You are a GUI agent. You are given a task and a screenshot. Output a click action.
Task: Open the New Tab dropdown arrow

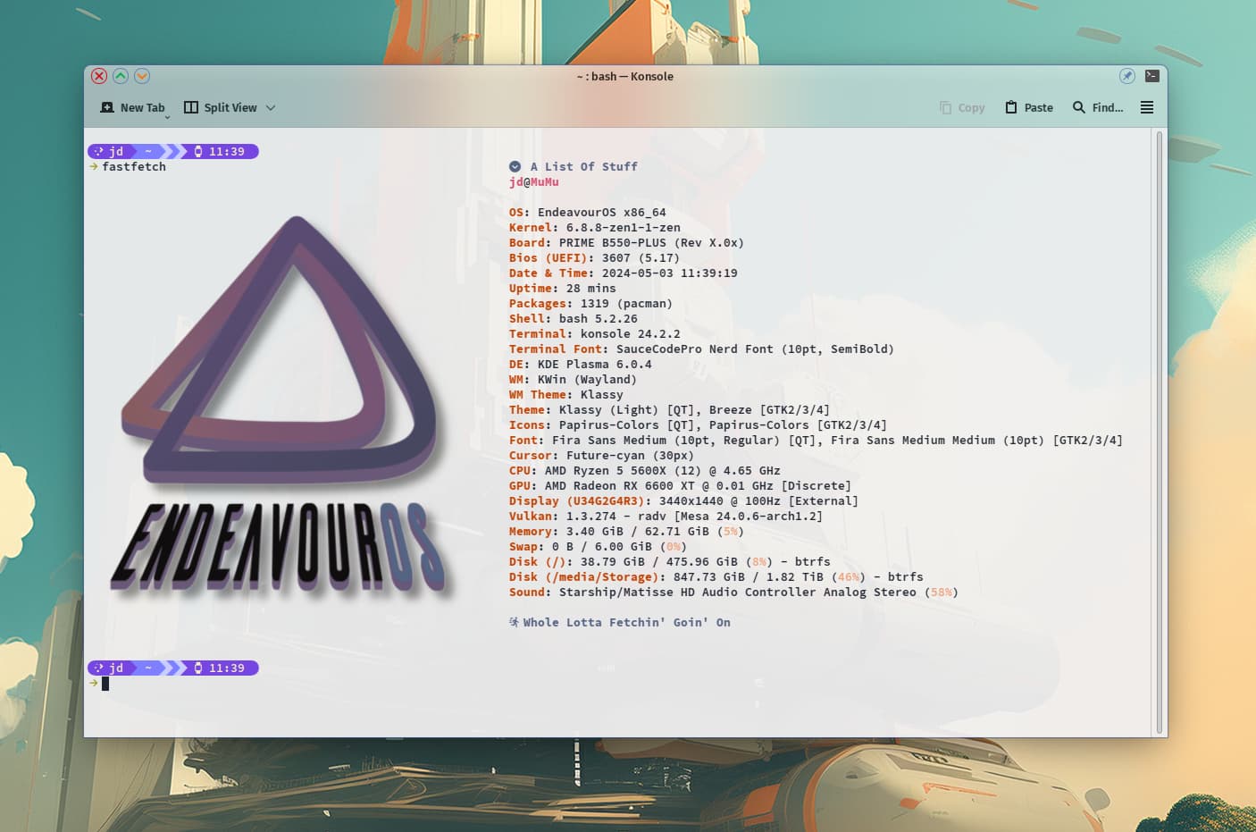167,116
